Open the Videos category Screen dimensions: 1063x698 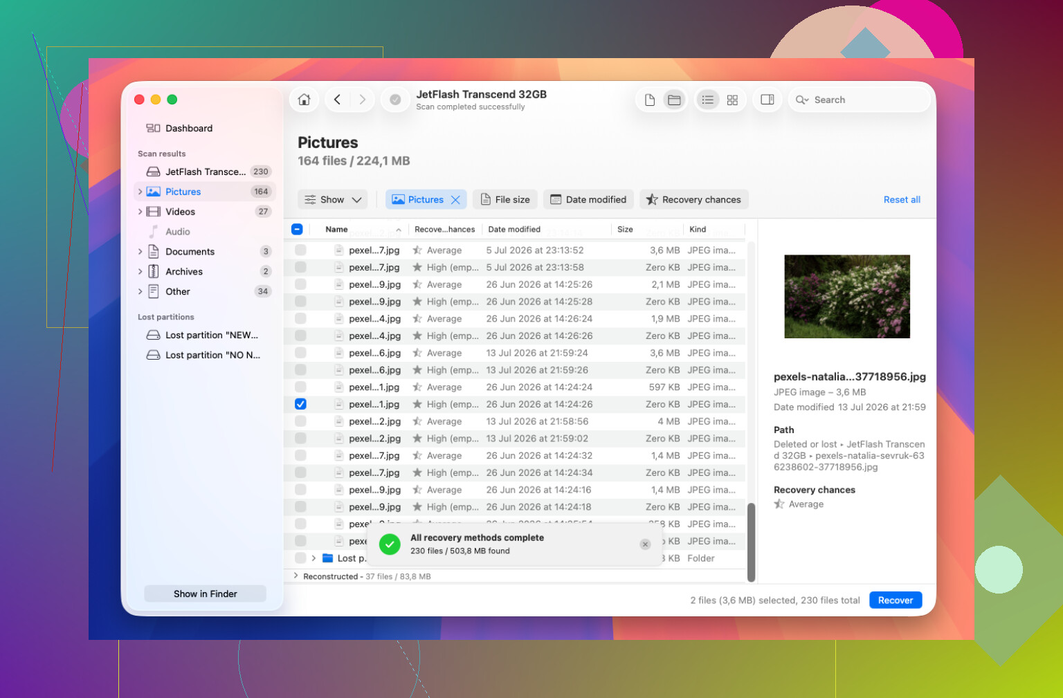(205, 212)
